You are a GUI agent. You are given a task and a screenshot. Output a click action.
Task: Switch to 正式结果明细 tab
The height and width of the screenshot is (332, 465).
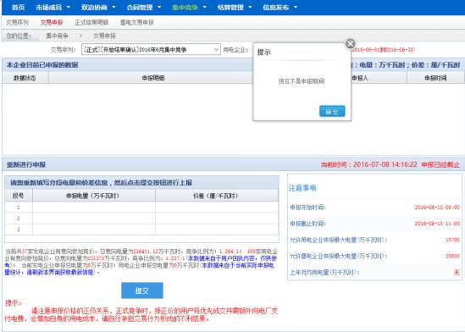pyautogui.click(x=91, y=22)
